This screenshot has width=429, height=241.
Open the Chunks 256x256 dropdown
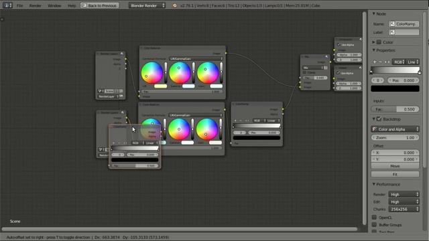(404, 209)
